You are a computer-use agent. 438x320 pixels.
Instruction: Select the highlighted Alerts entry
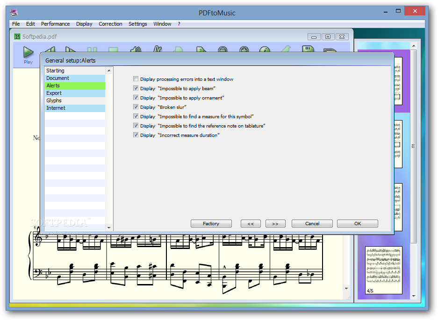pos(75,86)
